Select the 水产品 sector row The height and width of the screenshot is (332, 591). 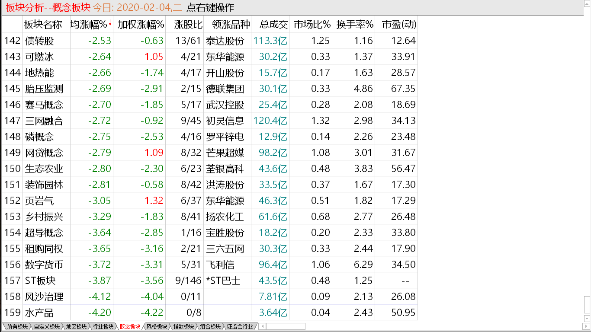(210, 313)
